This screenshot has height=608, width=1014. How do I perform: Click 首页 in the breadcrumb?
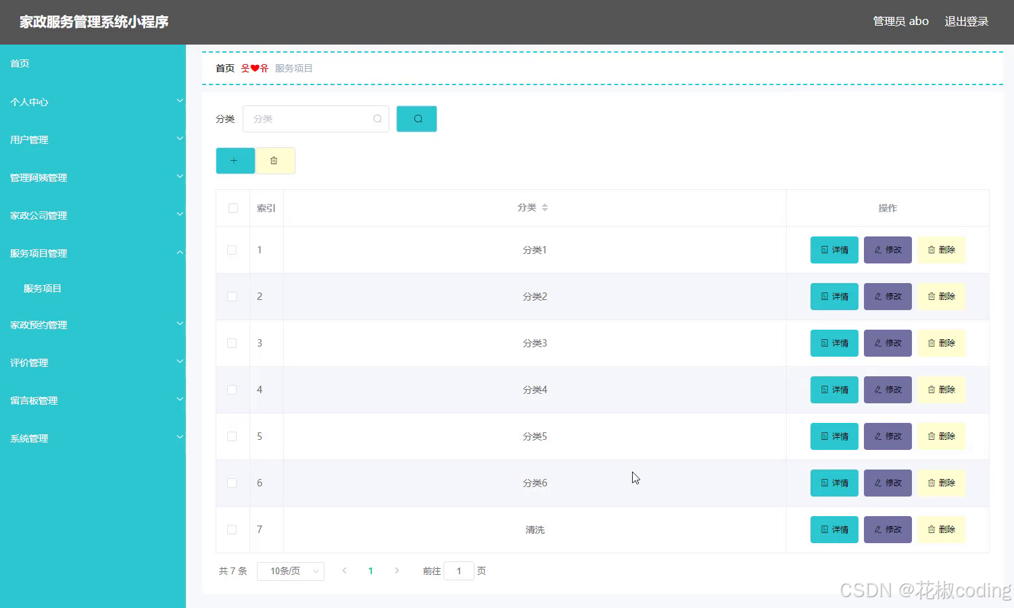[225, 68]
